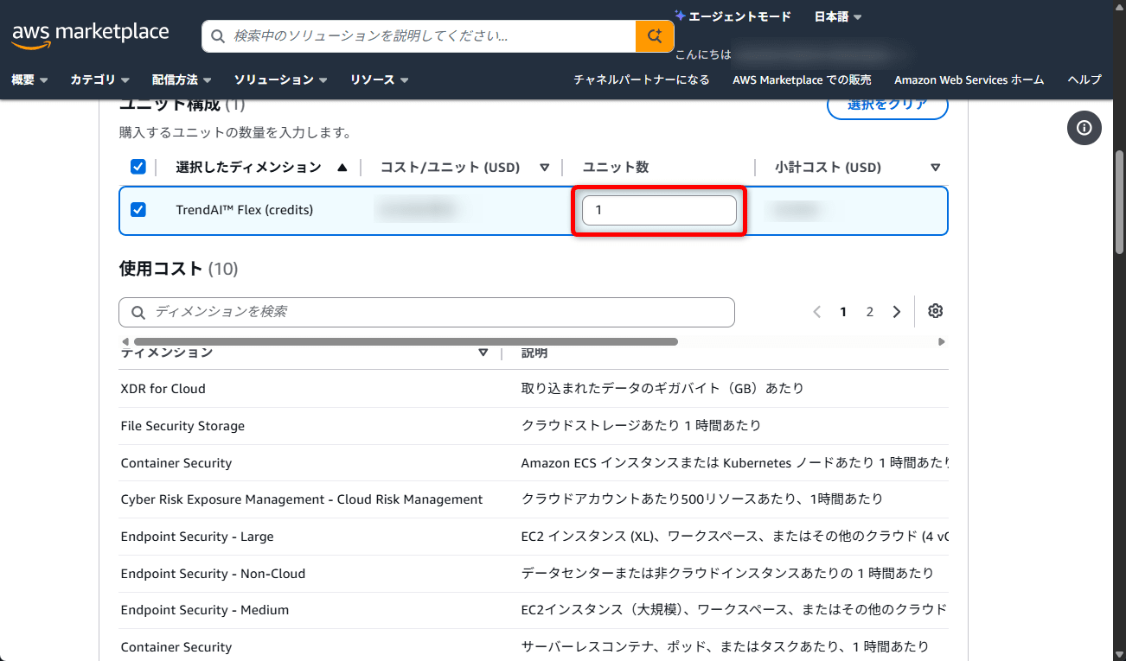The width and height of the screenshot is (1126, 661).
Task: Click the Endpoint Security - Non-Cloud row
Action: coord(534,574)
